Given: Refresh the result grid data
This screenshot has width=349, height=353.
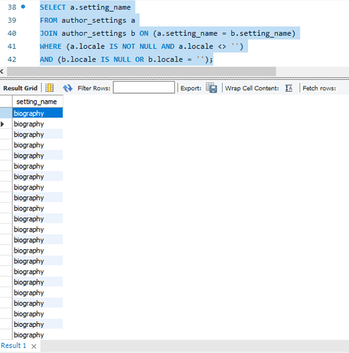Looking at the screenshot, I should click(x=68, y=88).
